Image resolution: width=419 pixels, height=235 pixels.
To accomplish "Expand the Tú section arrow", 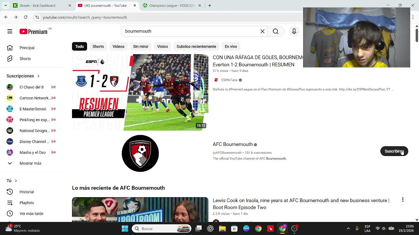I will tap(16, 181).
